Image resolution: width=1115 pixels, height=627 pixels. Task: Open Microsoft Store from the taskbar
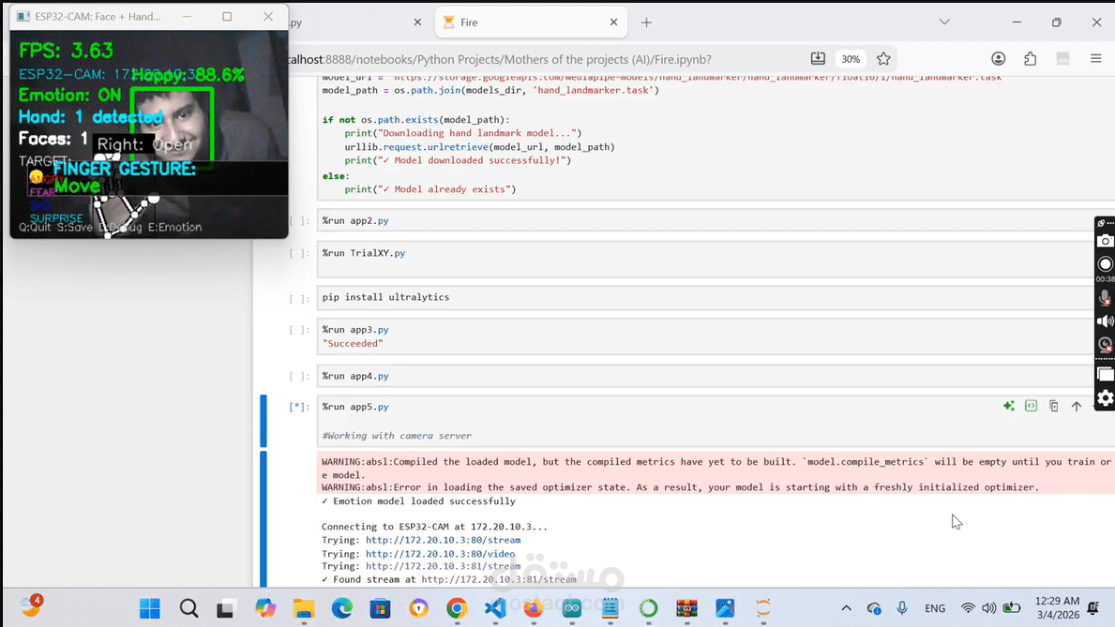point(381,608)
